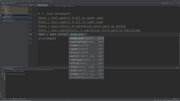
Task: Open the Edit menu
Action: (x=5, y=1)
